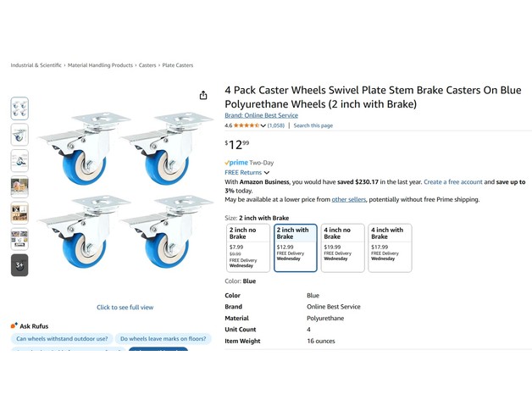Click 'Click to see full view' text
532x400 pixels.
pos(125,308)
